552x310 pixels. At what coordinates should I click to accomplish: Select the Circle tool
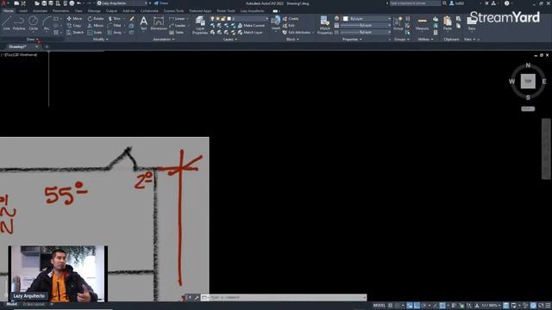(33, 23)
